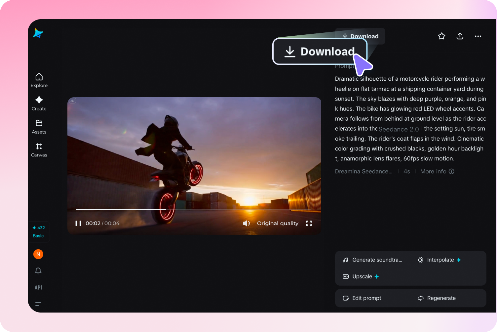Upscale the video
This screenshot has width=497, height=332.
click(361, 276)
